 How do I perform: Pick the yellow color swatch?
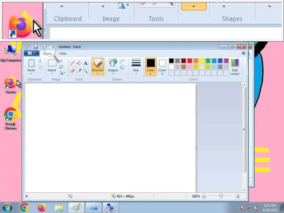(x=202, y=61)
